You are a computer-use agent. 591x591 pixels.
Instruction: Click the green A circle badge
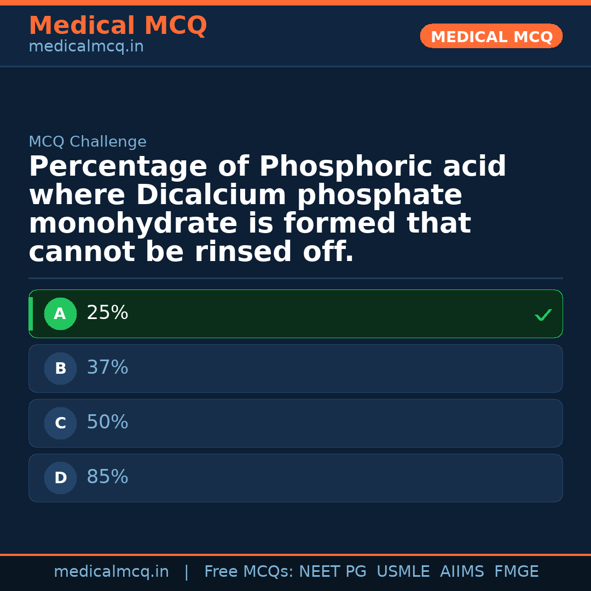(x=60, y=314)
